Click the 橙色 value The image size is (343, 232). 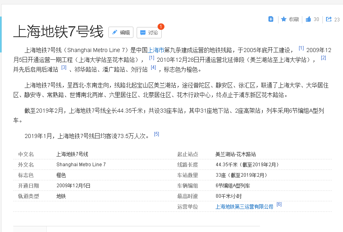(61, 175)
